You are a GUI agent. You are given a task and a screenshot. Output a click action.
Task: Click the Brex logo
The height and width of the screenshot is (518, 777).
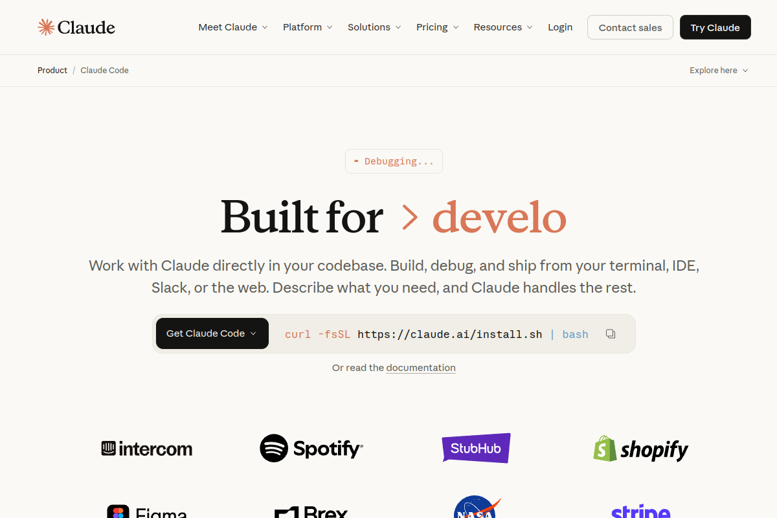311,512
